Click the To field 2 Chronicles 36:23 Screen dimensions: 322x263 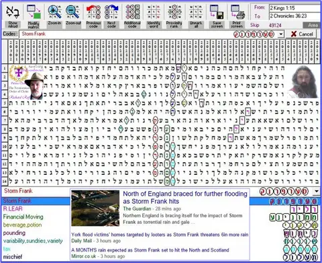[x=294, y=16]
